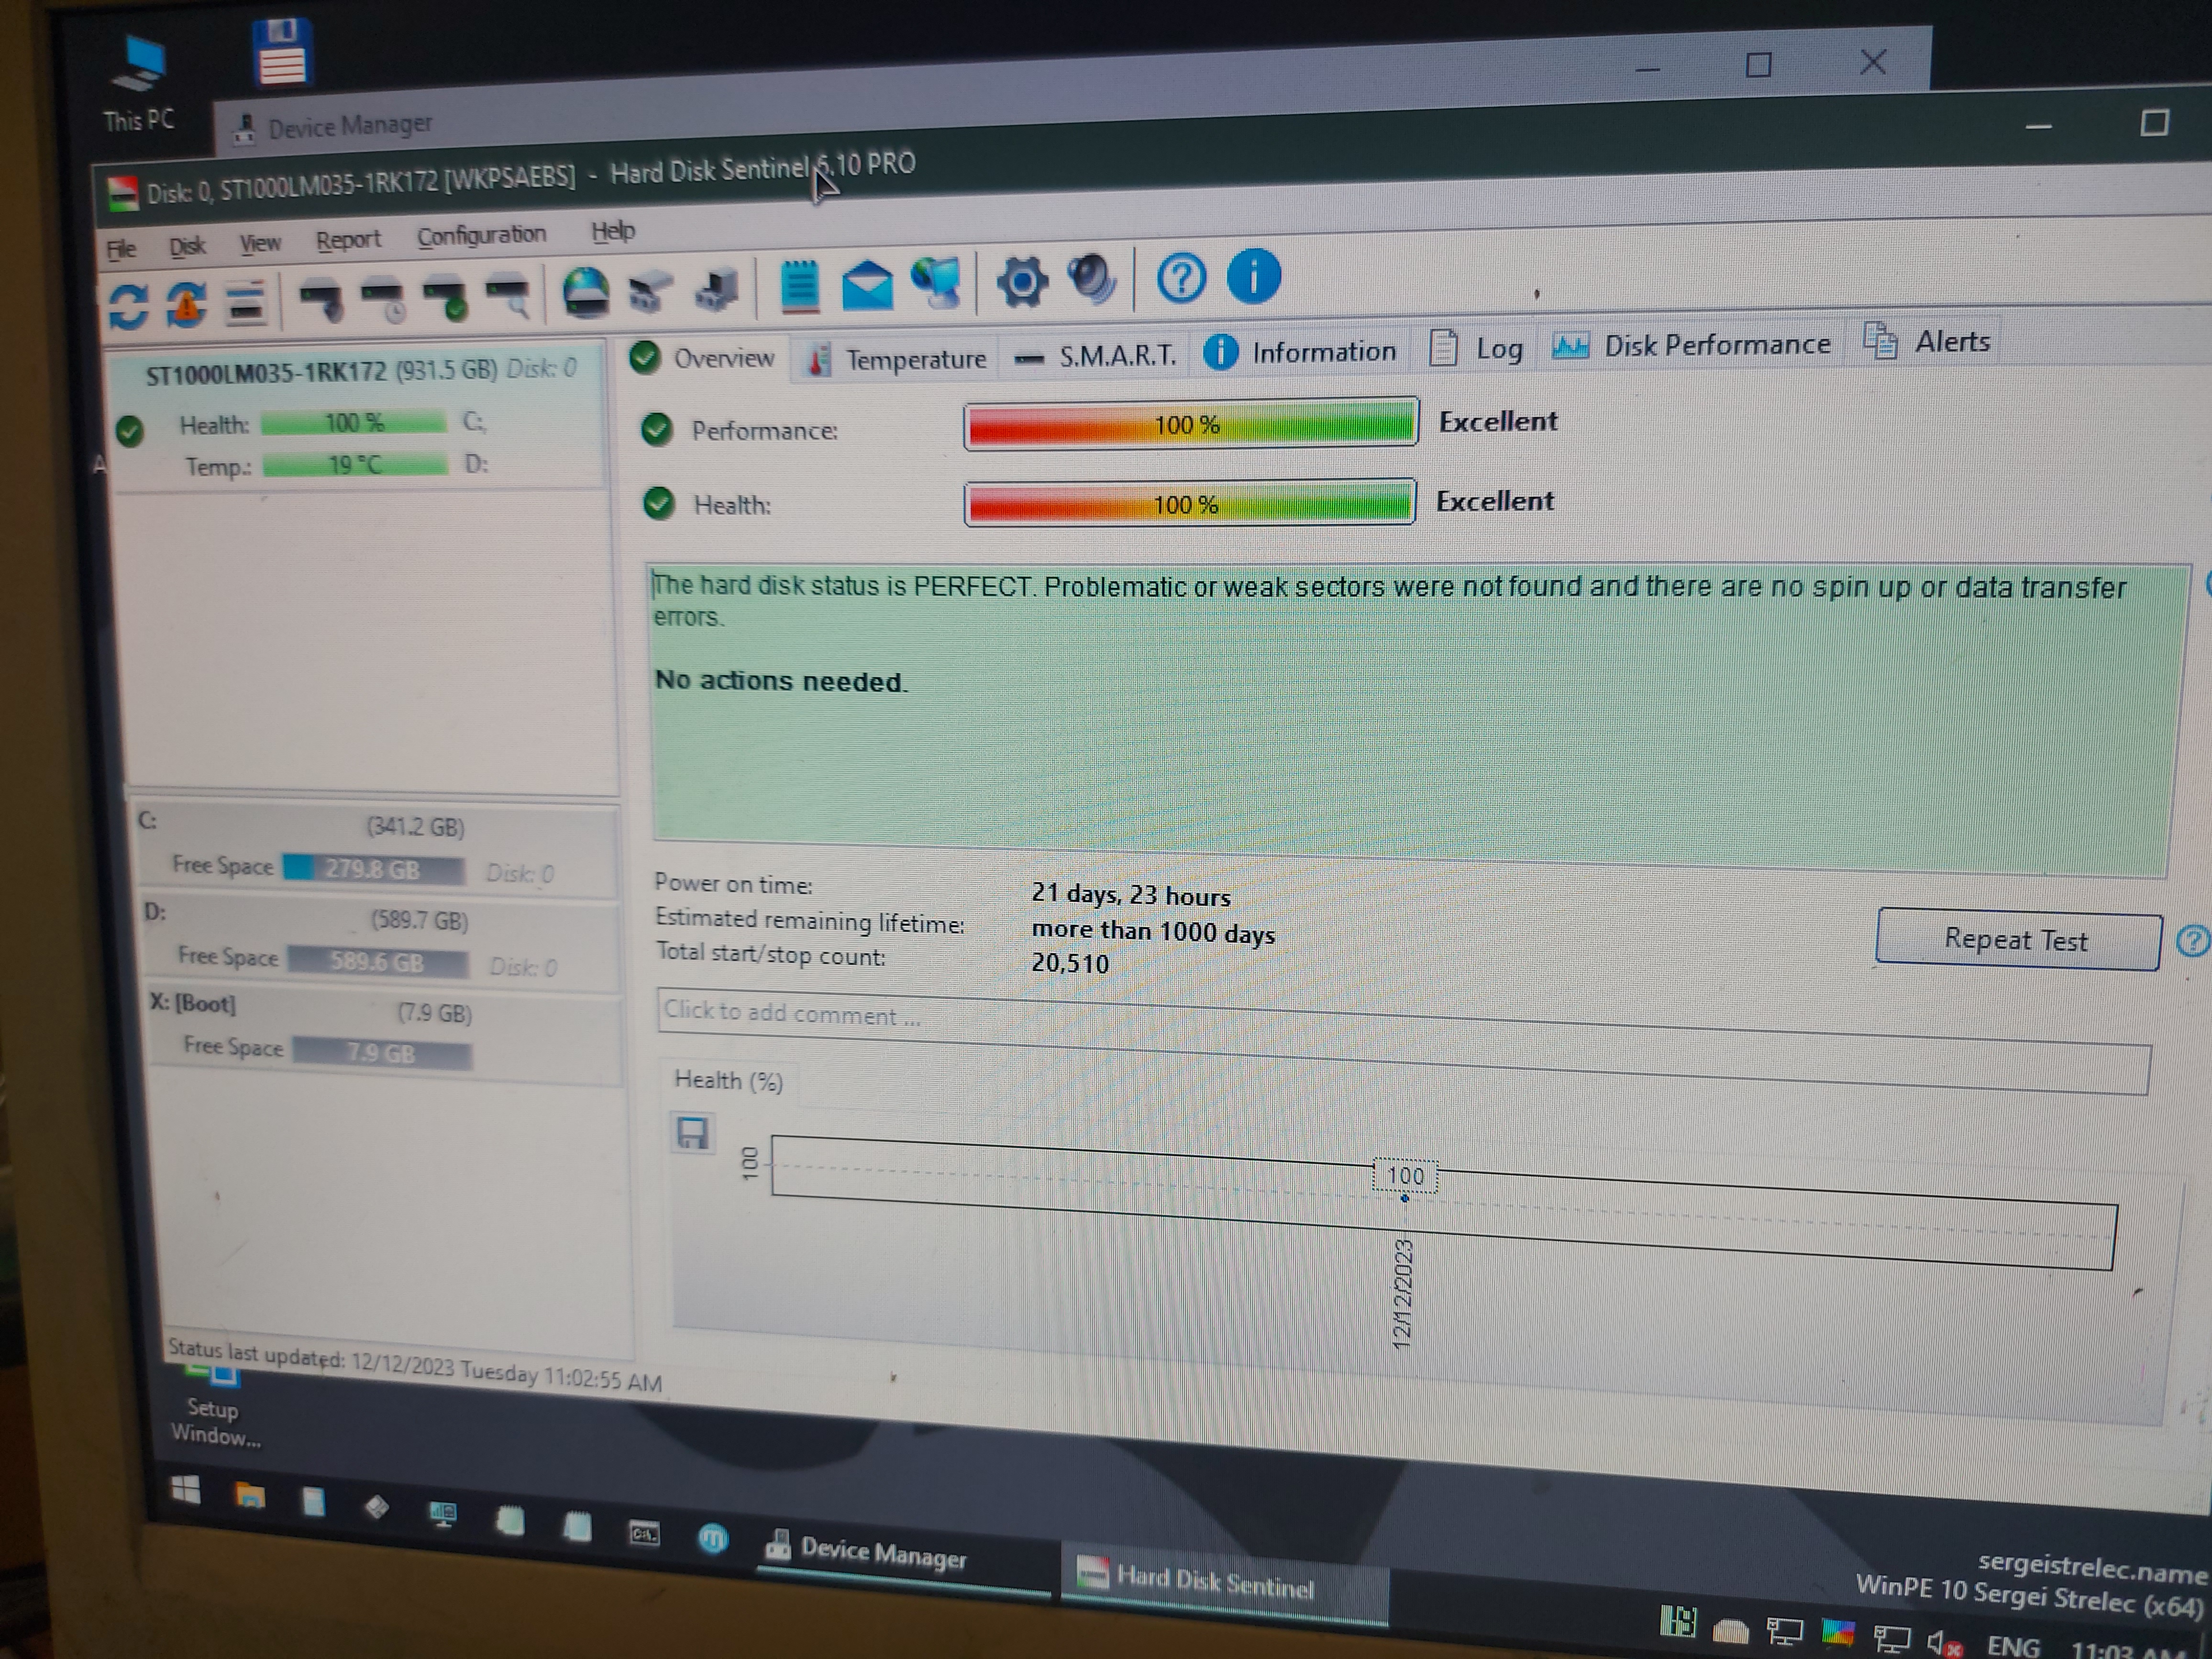Viewport: 2212px width, 1659px height.
Task: Click the '21 days, 23 hours' power-on value
Action: click(1131, 895)
